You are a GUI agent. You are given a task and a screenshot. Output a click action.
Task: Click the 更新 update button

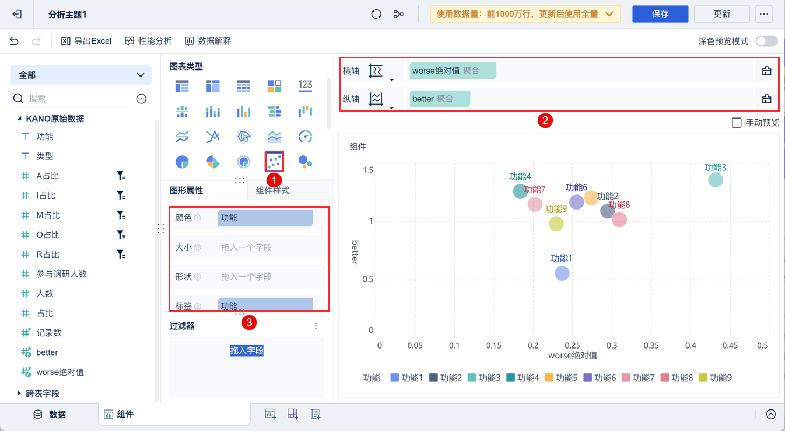pos(722,14)
